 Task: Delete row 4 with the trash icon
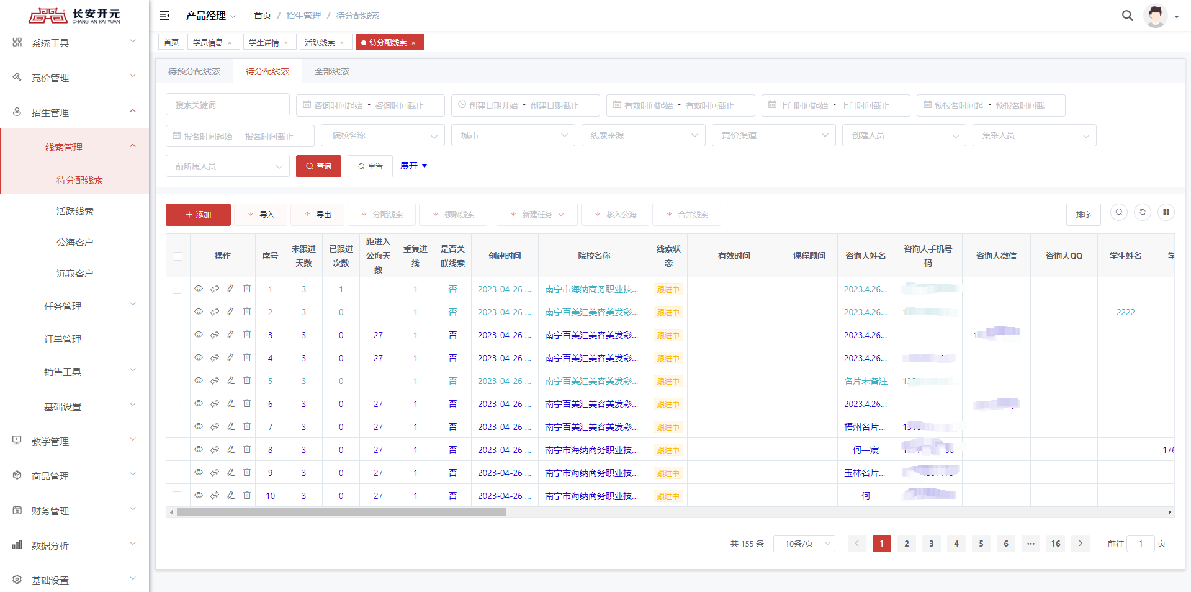[x=247, y=357]
